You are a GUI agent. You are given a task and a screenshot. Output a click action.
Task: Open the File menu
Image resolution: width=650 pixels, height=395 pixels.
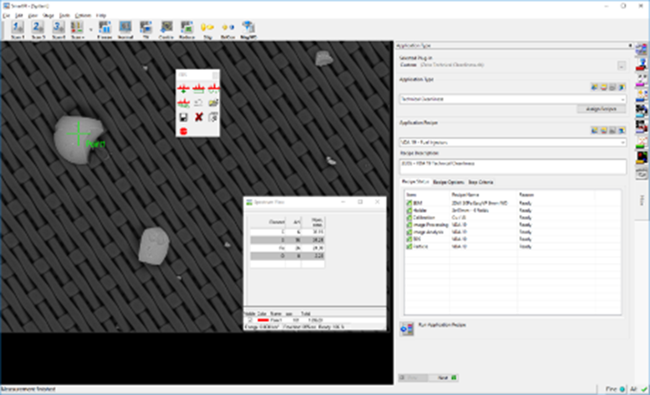6,15
